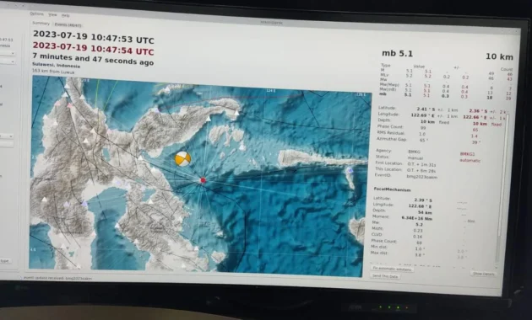Viewport: 532px width, 320px height.
Task: Click the black '2023-07-19 10:47:53 UTC' origin time
Action: click(94, 37)
